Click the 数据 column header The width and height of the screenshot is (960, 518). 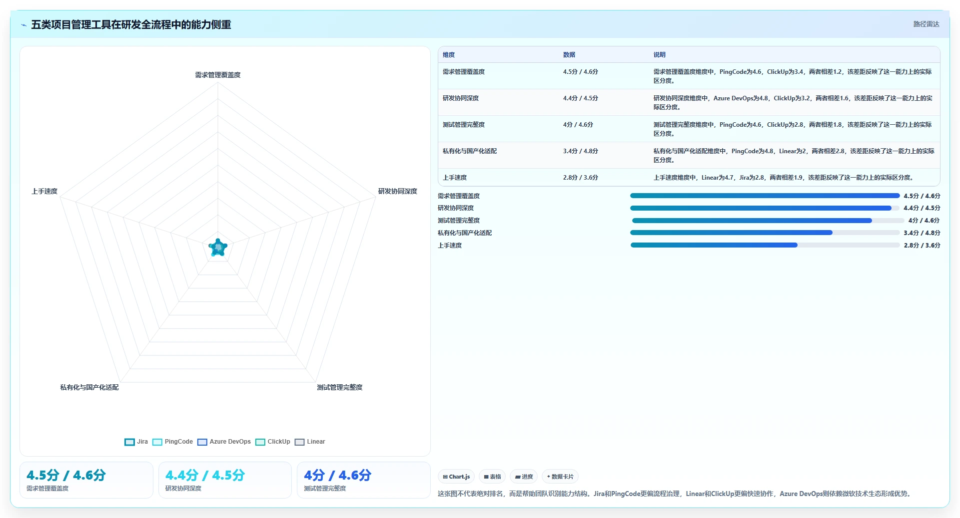point(569,55)
